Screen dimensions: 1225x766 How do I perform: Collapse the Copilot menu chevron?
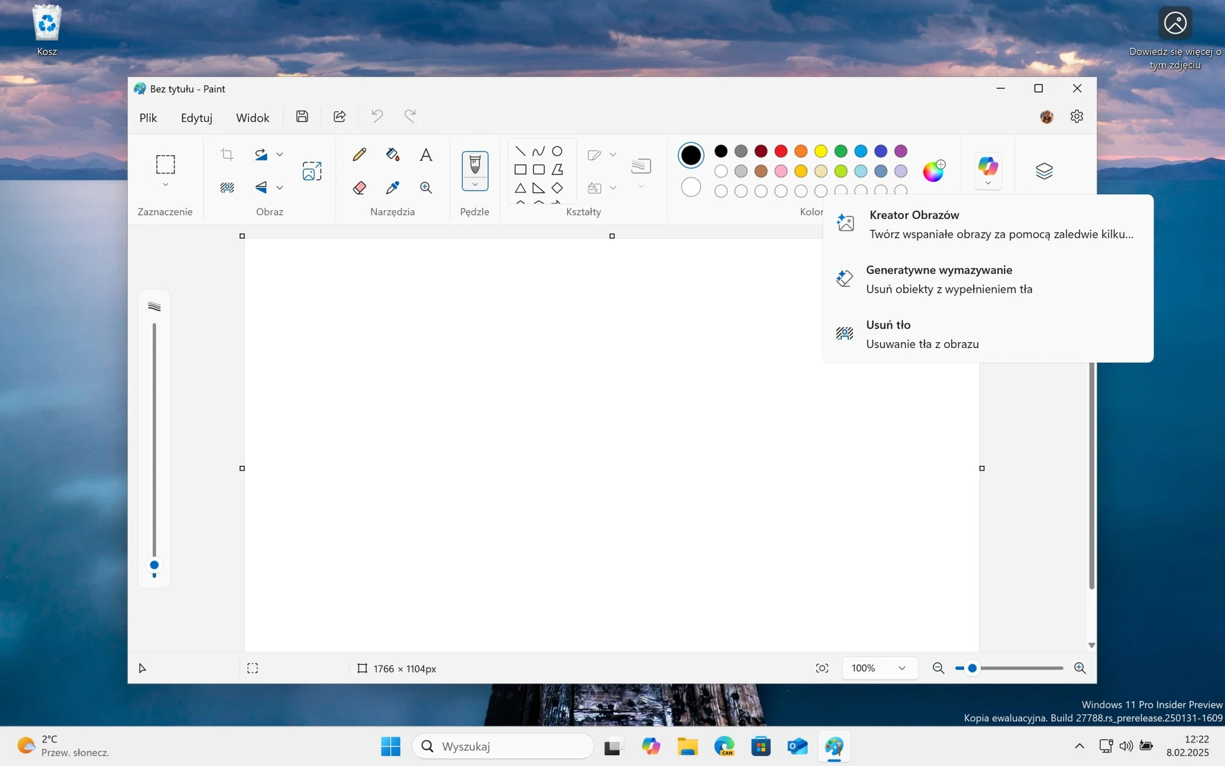tap(988, 183)
